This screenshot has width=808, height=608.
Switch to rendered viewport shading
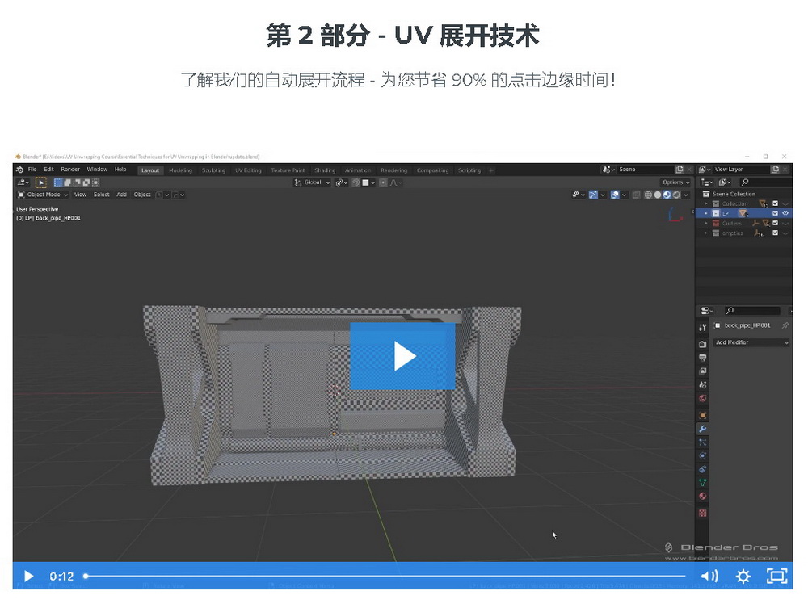click(676, 195)
